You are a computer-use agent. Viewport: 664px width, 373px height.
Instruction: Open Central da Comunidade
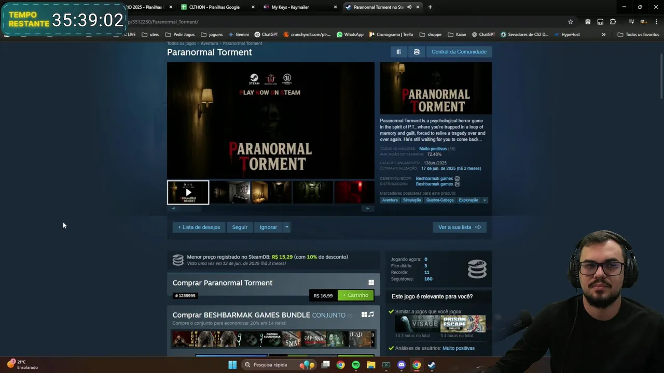[459, 52]
